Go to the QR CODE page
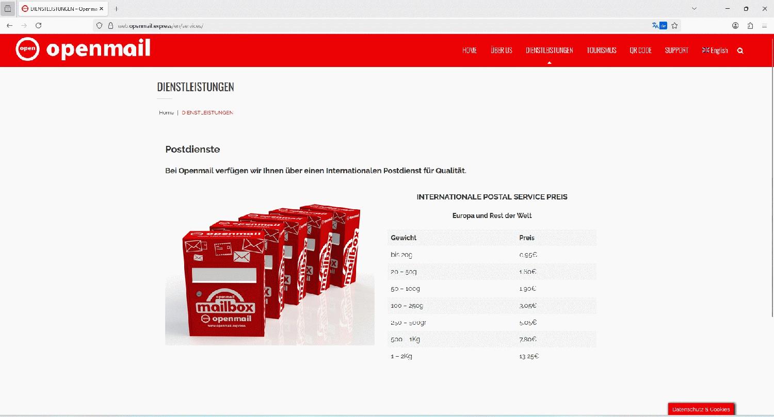774x417 pixels. [x=640, y=51]
